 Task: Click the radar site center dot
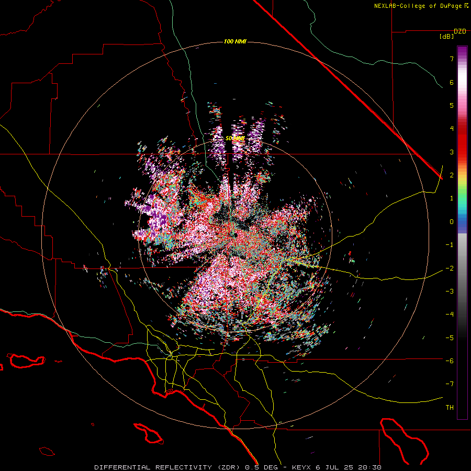(x=235, y=235)
